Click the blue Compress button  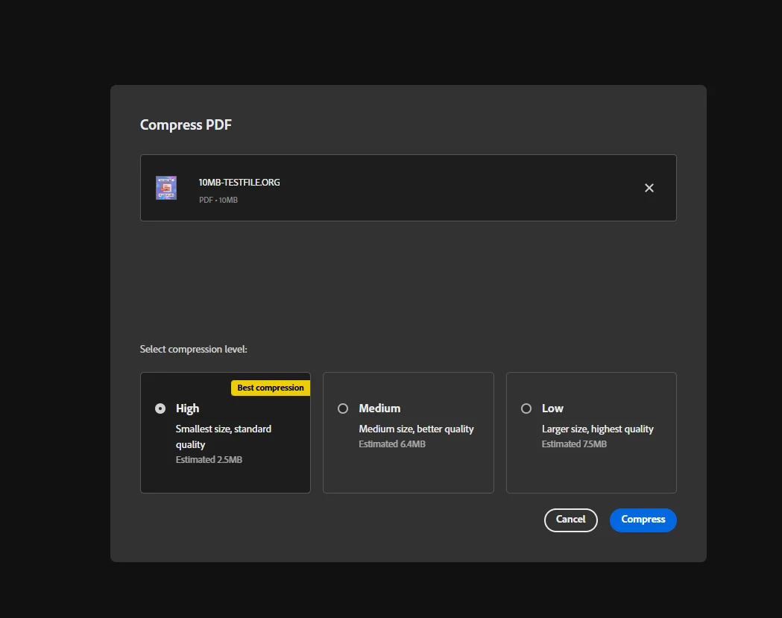point(643,520)
